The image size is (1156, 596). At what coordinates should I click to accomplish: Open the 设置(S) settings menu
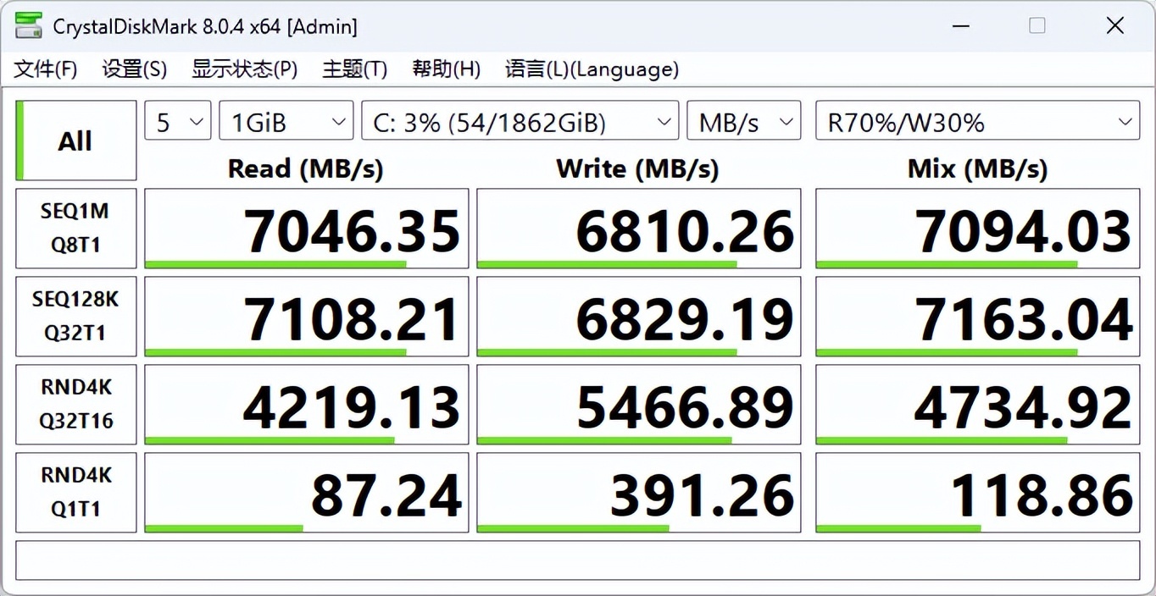(134, 69)
